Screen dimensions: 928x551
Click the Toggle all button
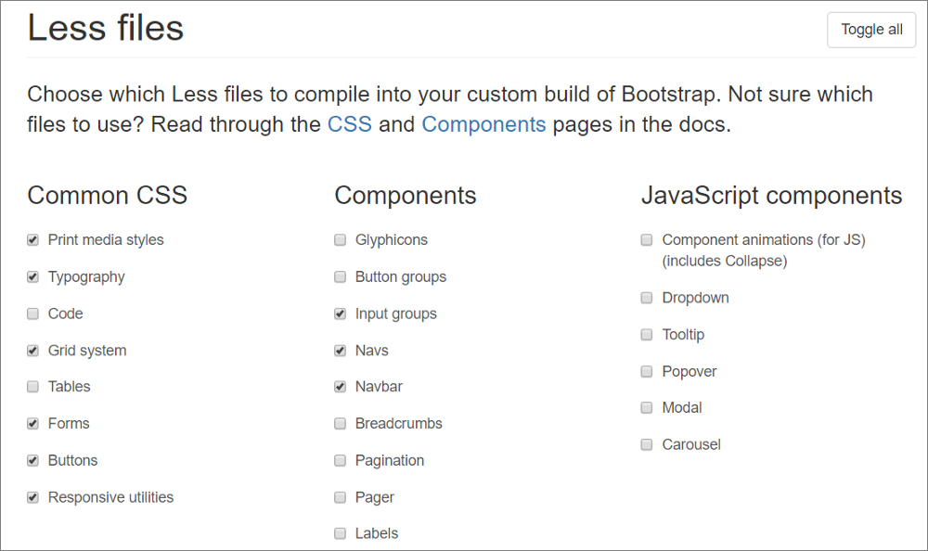click(871, 30)
